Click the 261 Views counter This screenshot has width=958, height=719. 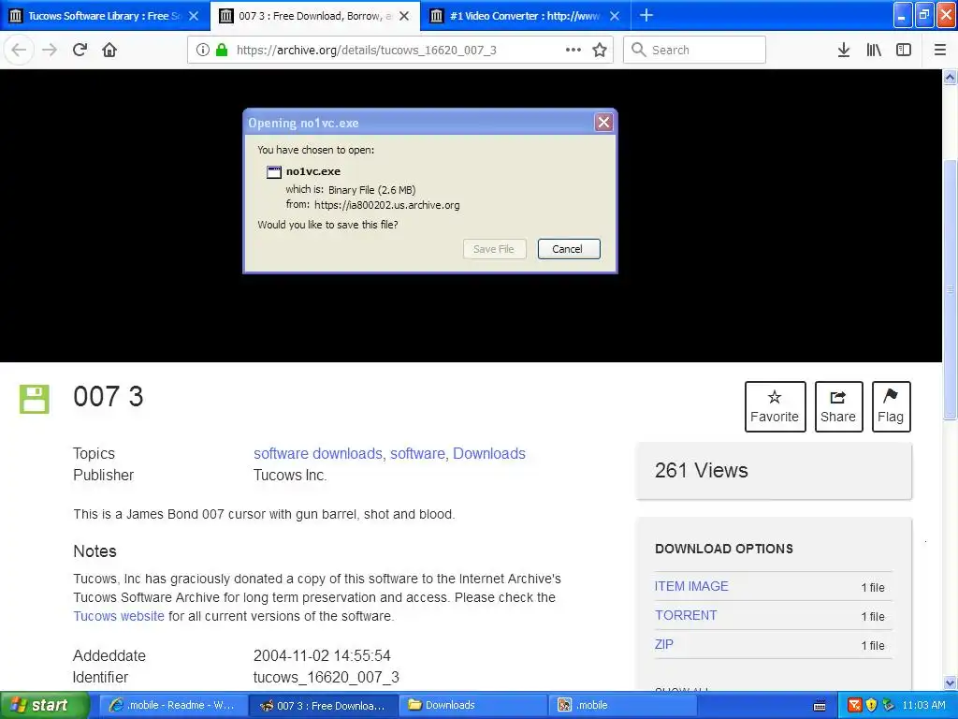pos(701,471)
